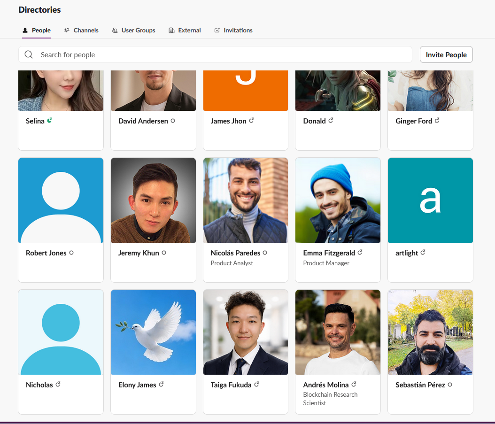
Task: Open the Invitations tab
Action: point(233,30)
